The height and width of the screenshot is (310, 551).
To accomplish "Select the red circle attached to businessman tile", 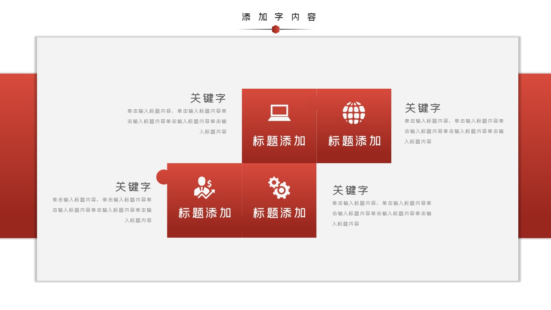I will 162,177.
